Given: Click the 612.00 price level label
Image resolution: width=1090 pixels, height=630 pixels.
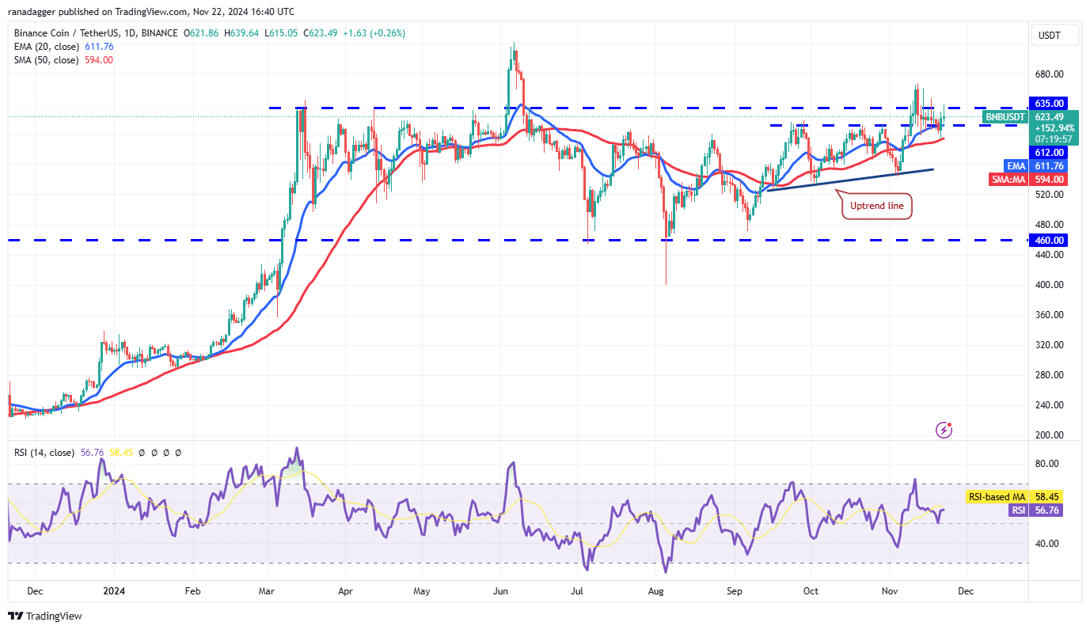Looking at the screenshot, I should [1049, 152].
